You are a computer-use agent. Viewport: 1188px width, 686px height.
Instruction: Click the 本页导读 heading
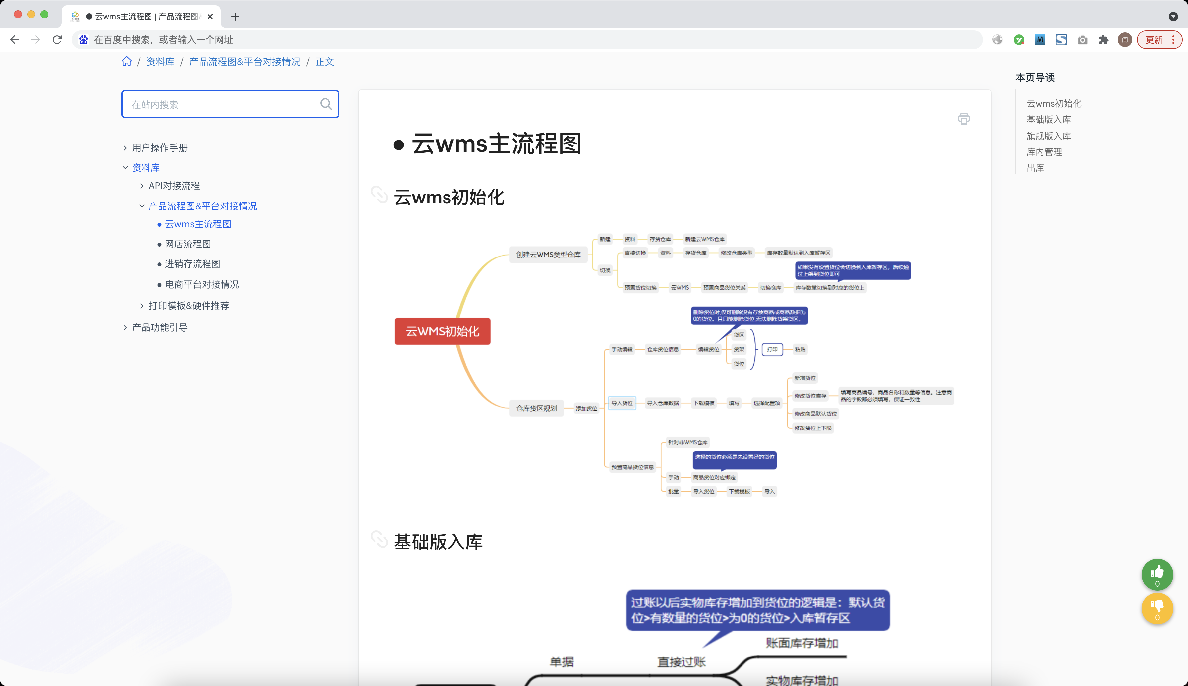[1035, 77]
